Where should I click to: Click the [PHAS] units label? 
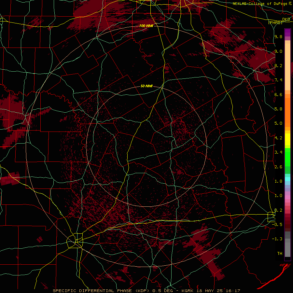point(275,23)
